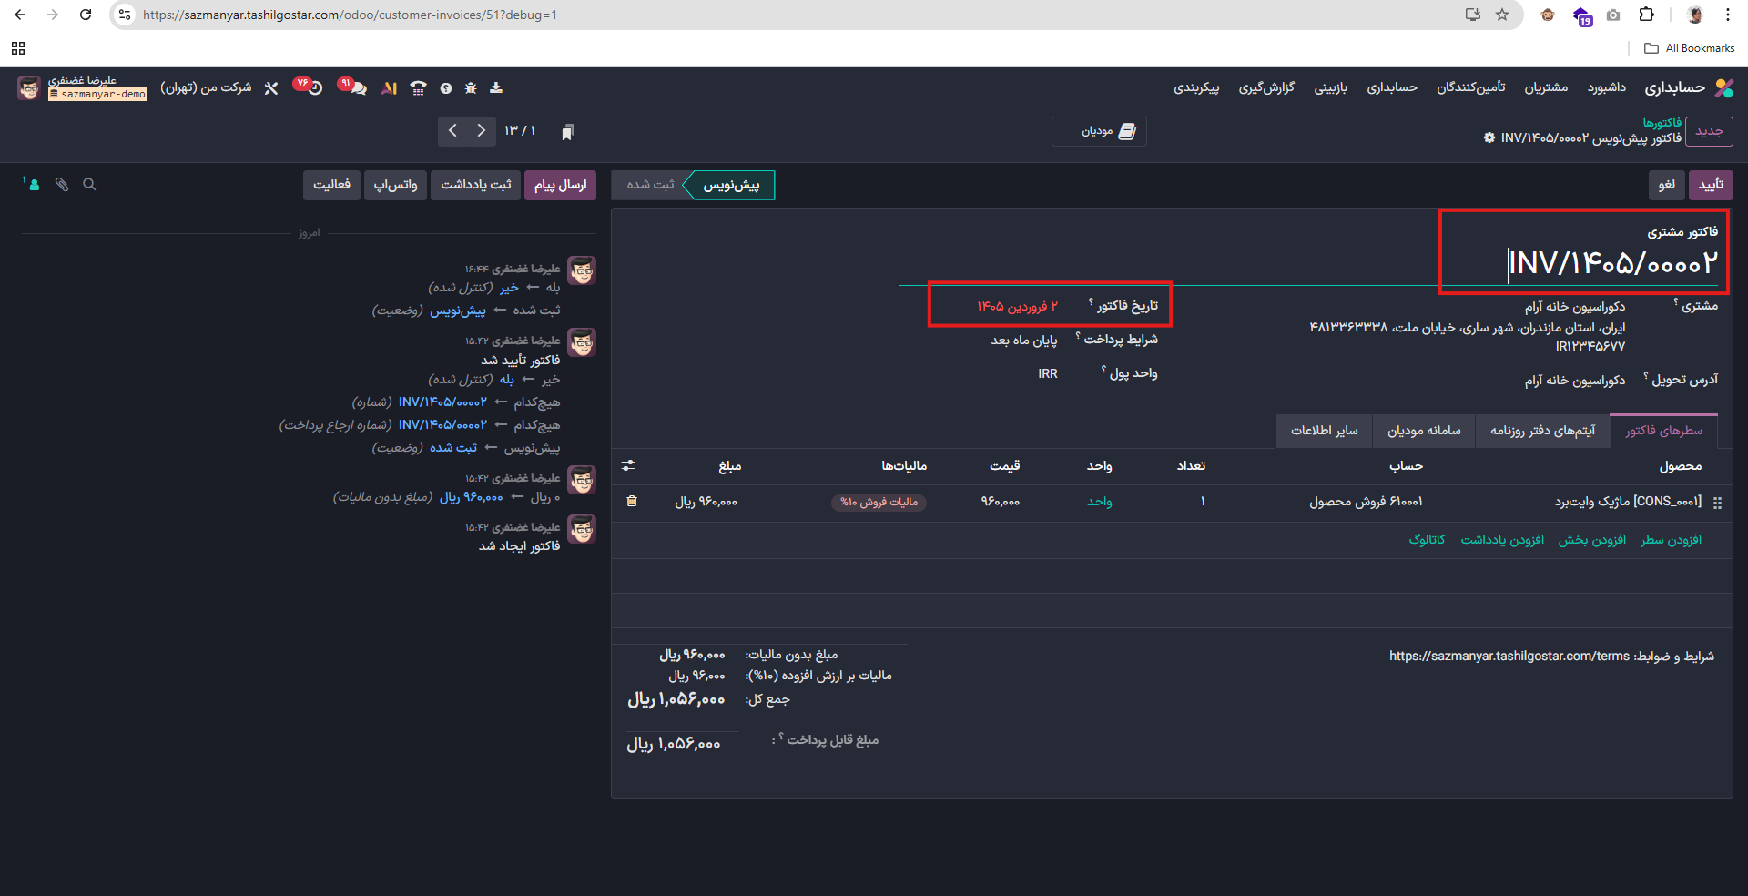Viewport: 1748px width, 896px height.
Task: Search chatter messages magnifier icon
Action: pyautogui.click(x=89, y=184)
